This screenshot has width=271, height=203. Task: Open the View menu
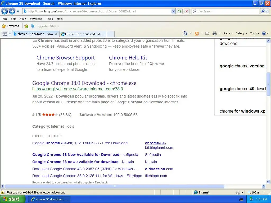(23, 19)
